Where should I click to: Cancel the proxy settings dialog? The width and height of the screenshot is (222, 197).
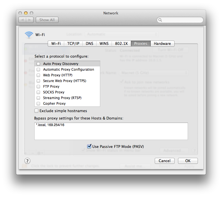click(165, 161)
